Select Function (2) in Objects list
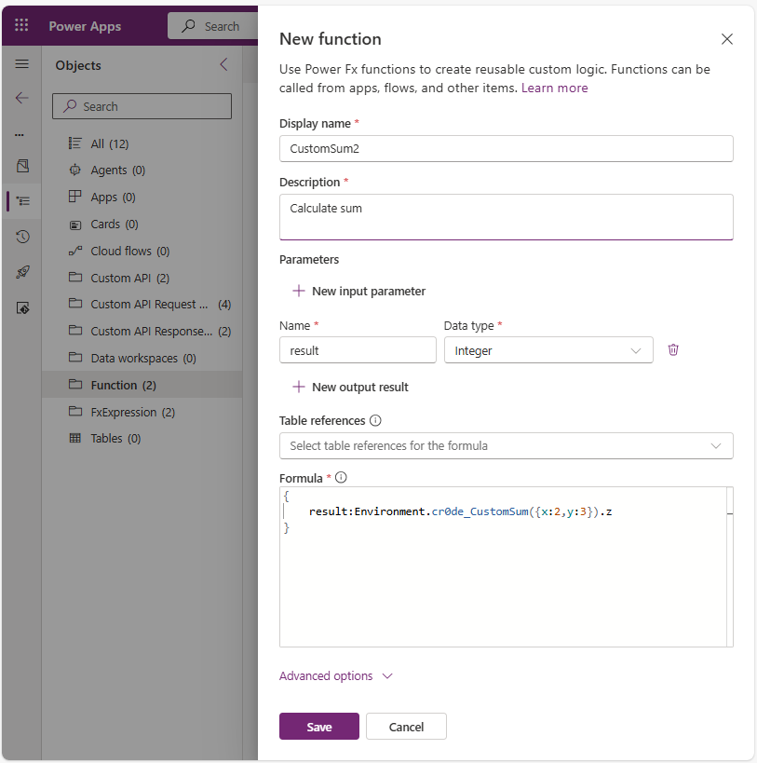Image resolution: width=757 pixels, height=763 pixels. (123, 385)
